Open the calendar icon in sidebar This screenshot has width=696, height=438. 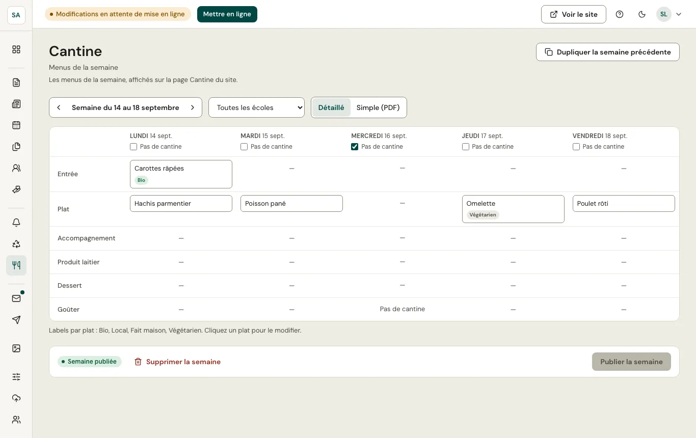16,125
